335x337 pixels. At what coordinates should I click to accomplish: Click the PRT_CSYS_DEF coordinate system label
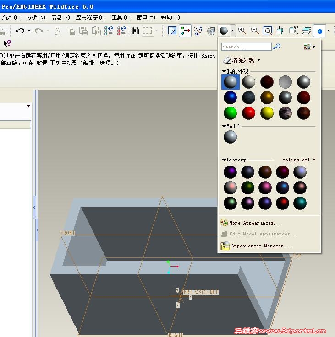coord(201,292)
